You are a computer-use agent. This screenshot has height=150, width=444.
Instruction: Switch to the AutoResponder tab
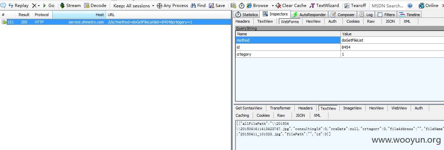309,15
